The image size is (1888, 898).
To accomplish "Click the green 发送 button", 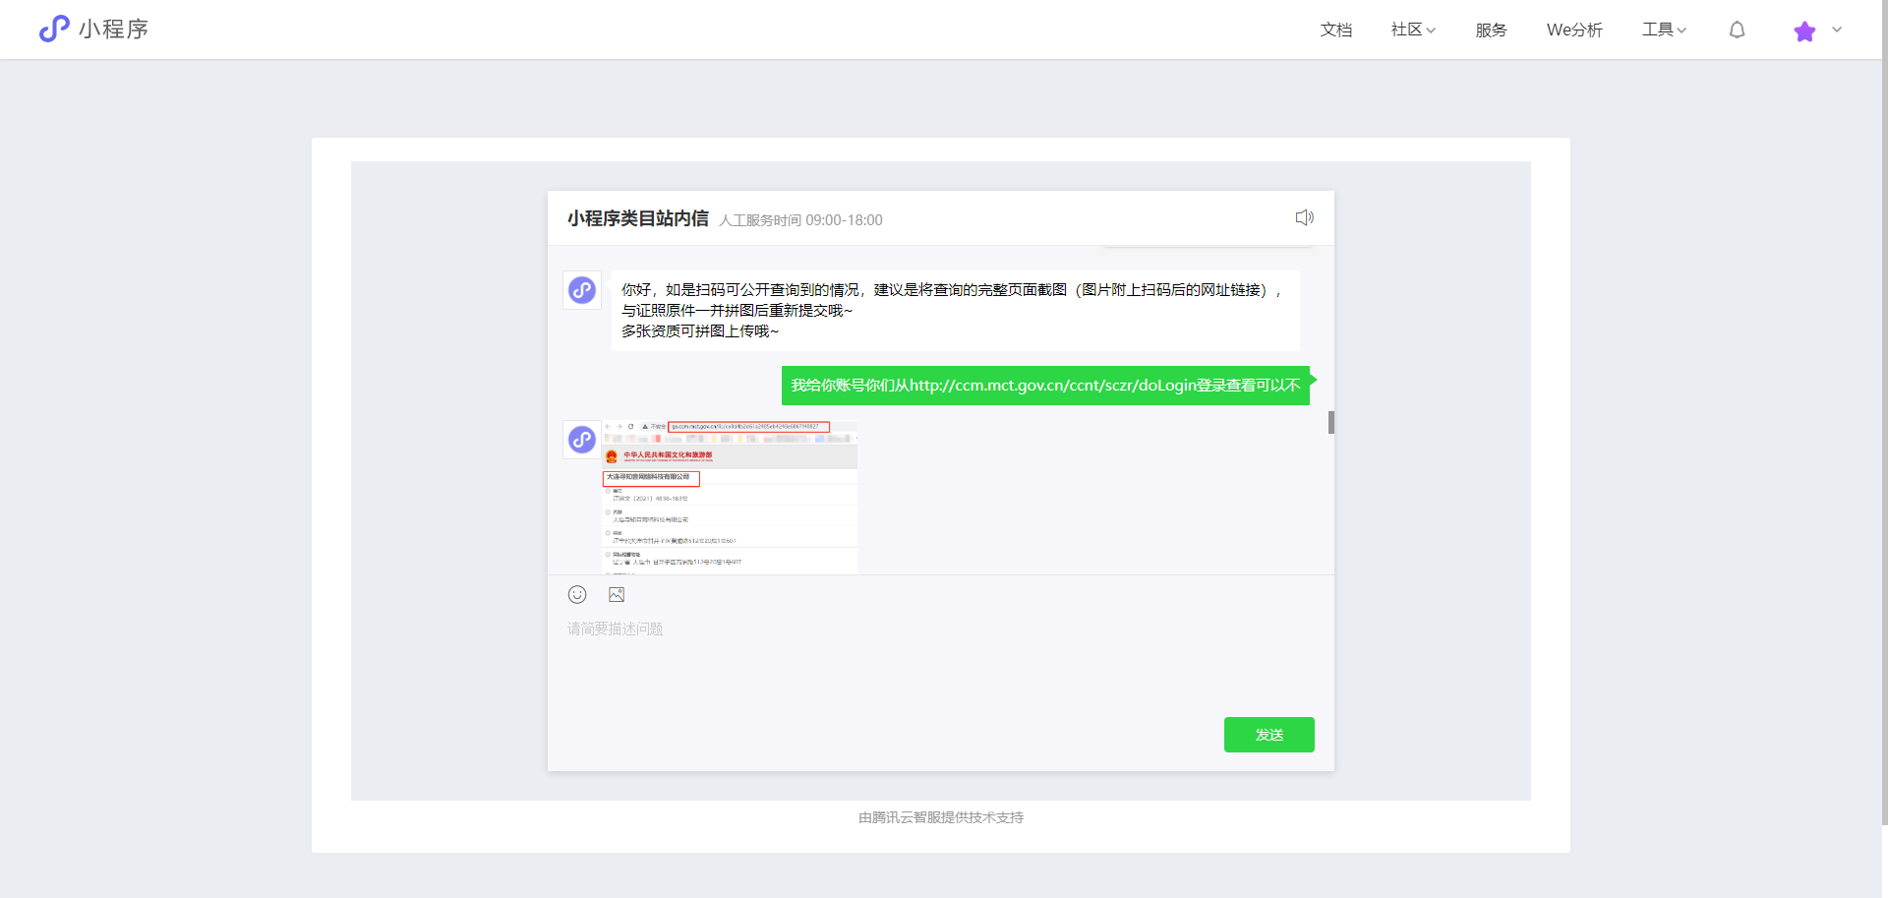I will 1268,735.
